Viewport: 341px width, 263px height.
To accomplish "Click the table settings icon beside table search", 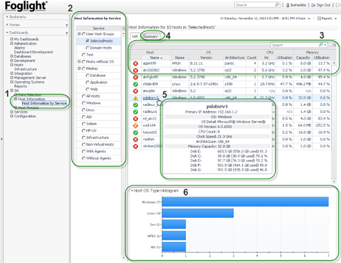I will [334, 45].
